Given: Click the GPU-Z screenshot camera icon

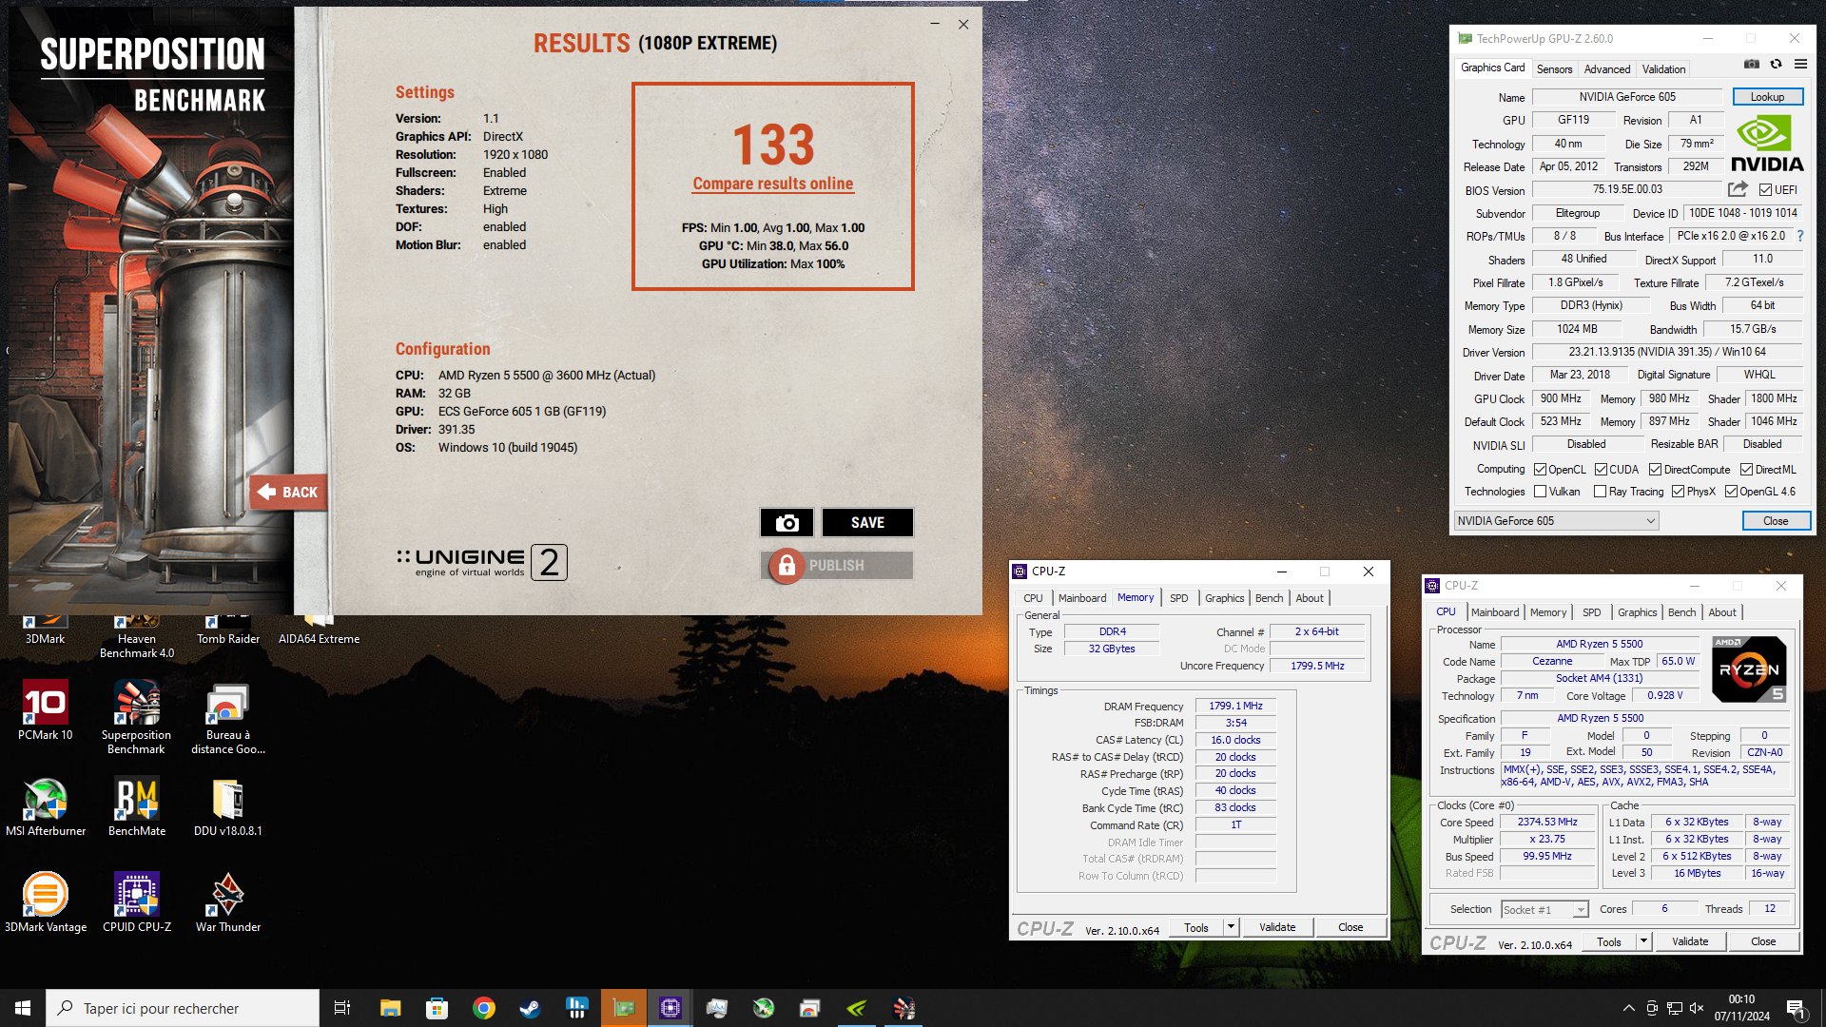Looking at the screenshot, I should click(1752, 64).
